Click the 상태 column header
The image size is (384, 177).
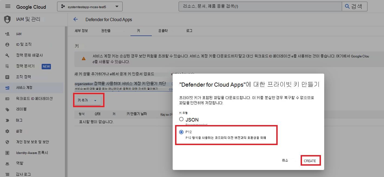coord(97,114)
